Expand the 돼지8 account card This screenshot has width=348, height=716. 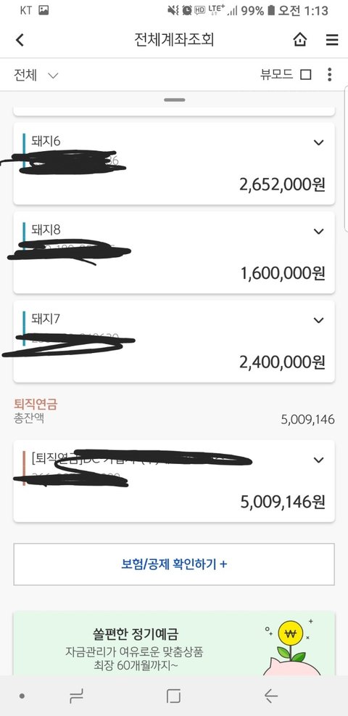tap(318, 232)
